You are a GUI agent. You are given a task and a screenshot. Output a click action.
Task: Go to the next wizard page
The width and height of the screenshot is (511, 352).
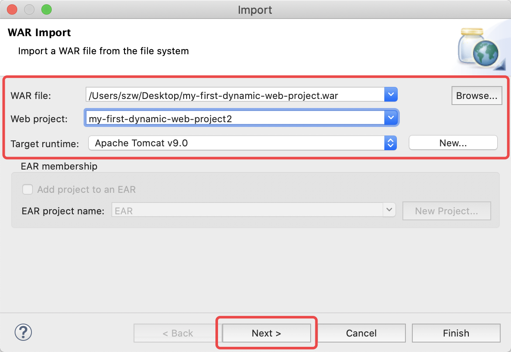coord(266,333)
